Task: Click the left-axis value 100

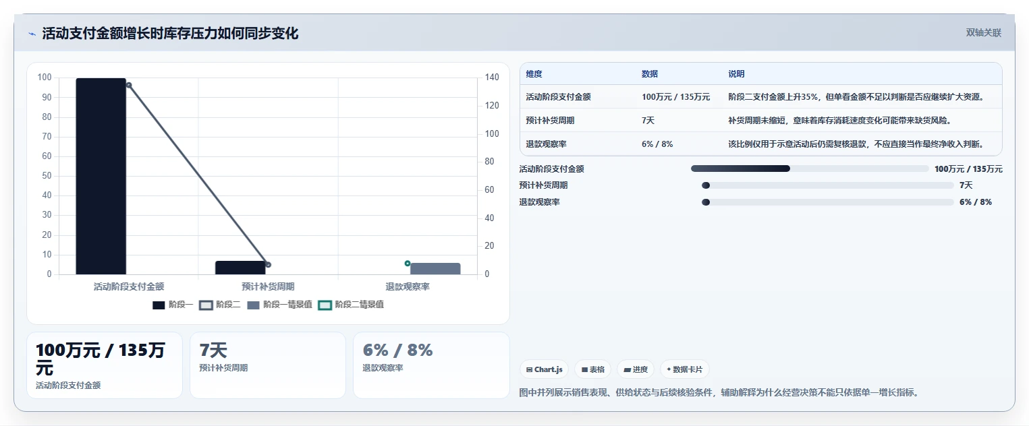Action: [45, 78]
